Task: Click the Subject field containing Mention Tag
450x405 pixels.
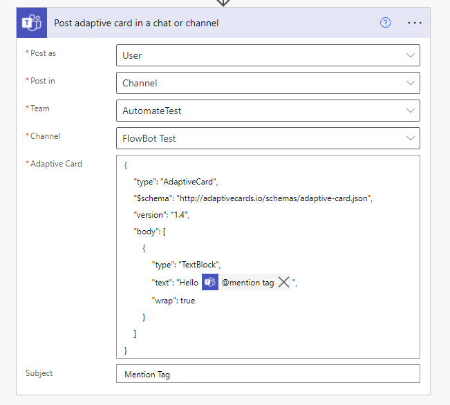Action: coord(268,374)
